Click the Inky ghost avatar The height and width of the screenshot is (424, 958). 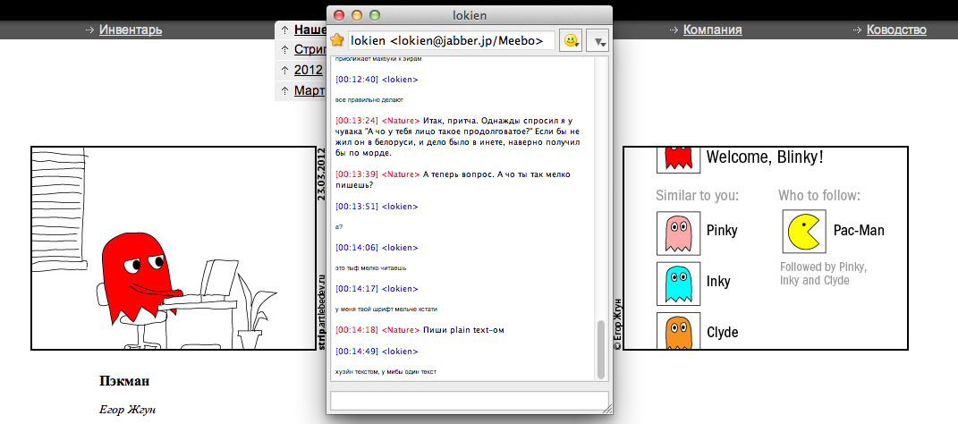677,284
